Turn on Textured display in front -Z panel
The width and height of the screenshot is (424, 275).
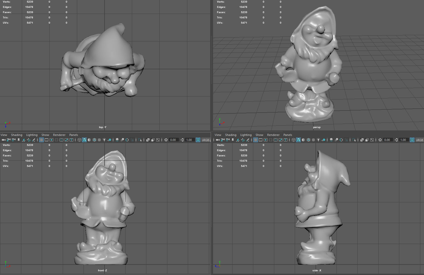[x=99, y=140]
